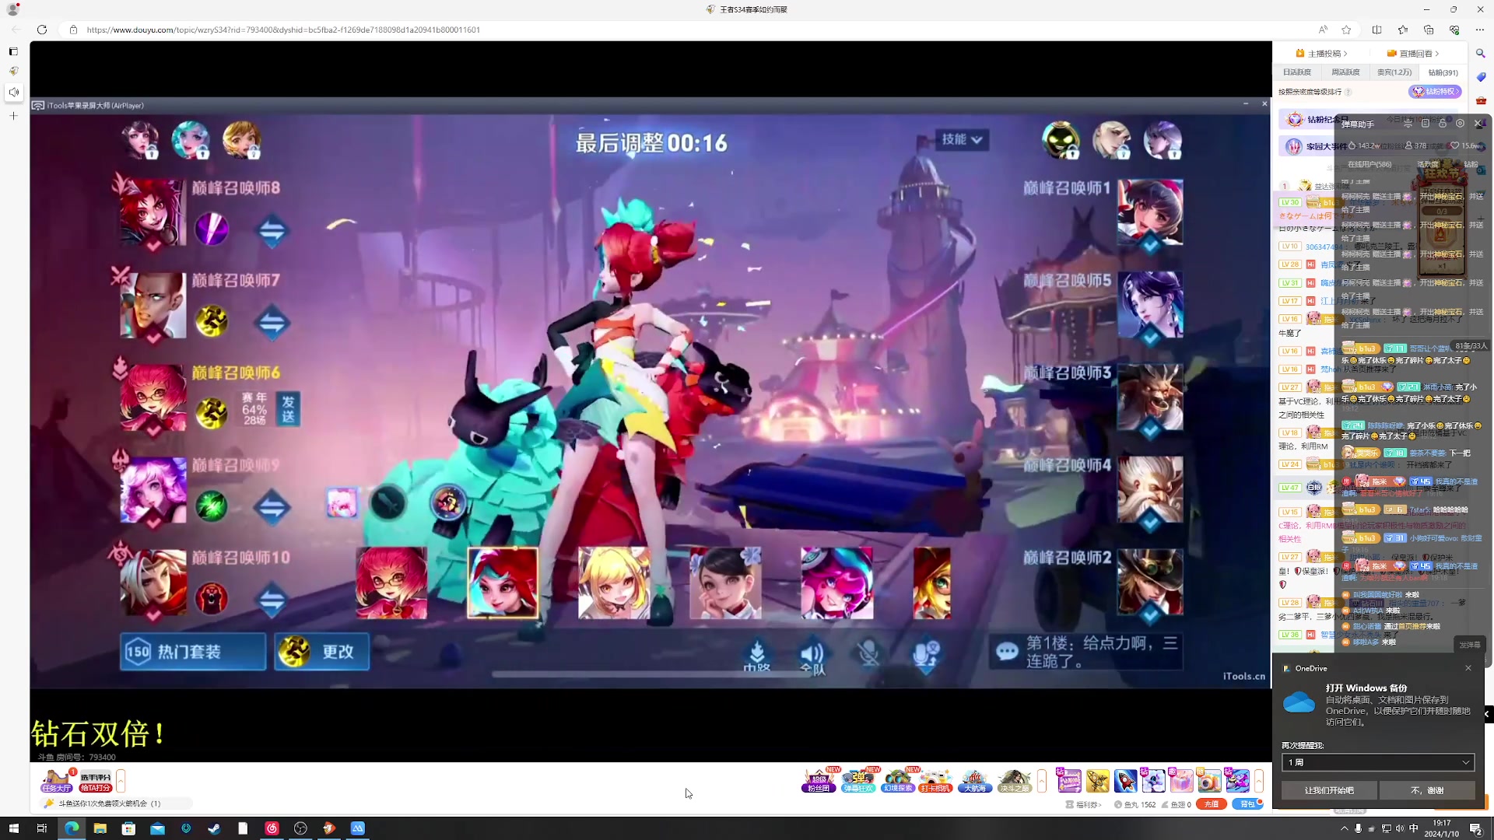Open the 粉丝团 fan club icon
Viewport: 1494px width, 840px height.
click(x=819, y=780)
